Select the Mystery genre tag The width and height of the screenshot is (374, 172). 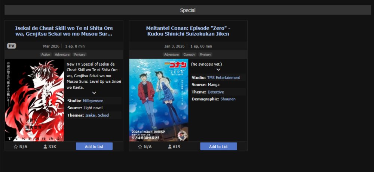(x=205, y=54)
